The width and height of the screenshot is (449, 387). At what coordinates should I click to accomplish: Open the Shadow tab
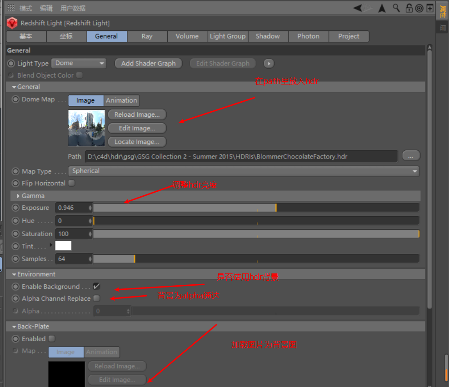[x=268, y=36]
